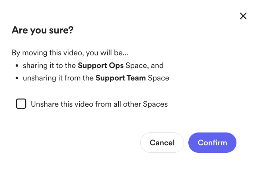Click the word 'Space' after Support Team
Viewport: 265px width, 174px height.
tap(158, 78)
